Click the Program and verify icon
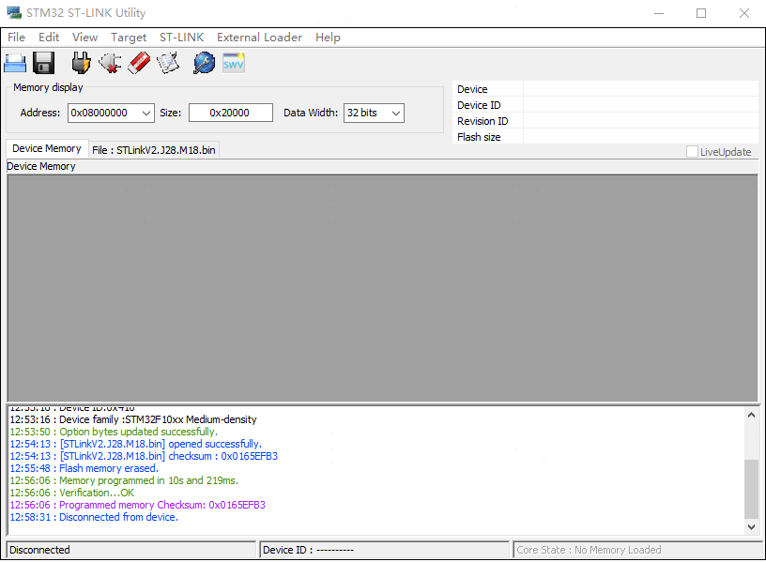The image size is (766, 562). click(x=167, y=63)
